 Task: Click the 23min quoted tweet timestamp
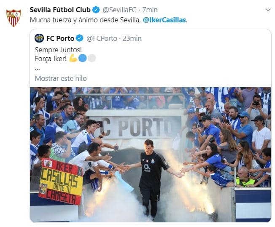(x=132, y=38)
